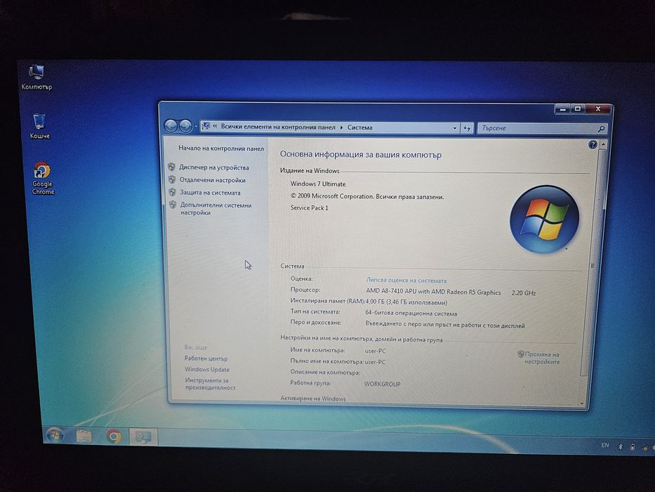Click the Windows 7 Ultimate text
The width and height of the screenshot is (655, 492).
[x=318, y=183]
